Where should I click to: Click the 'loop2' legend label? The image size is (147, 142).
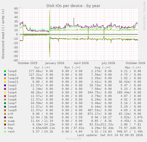(12, 85)
